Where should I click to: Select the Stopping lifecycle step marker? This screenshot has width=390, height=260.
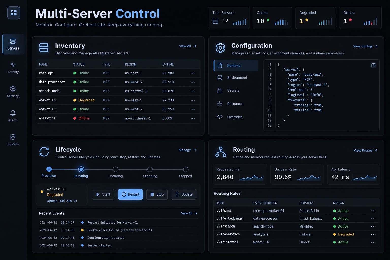point(150,169)
